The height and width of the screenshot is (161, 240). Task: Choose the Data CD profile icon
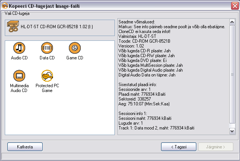(x=47, y=48)
